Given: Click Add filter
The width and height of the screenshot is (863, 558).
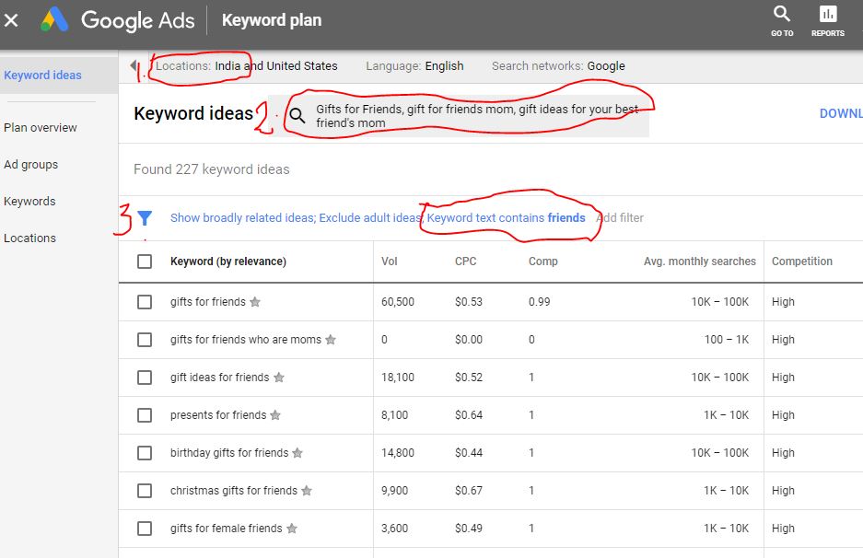Looking at the screenshot, I should 620,218.
